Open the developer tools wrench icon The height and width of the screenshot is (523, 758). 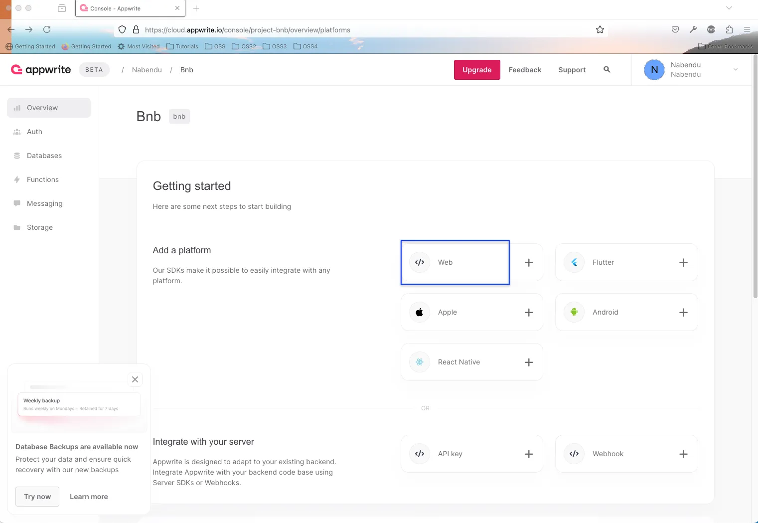pos(693,30)
